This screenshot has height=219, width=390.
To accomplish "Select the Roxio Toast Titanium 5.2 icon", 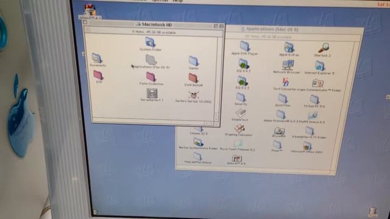I will (x=238, y=144).
